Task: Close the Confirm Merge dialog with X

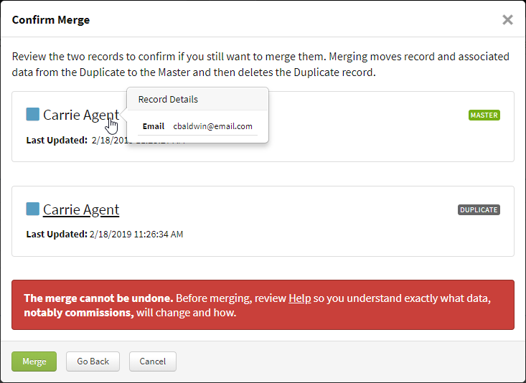Action: click(x=507, y=20)
